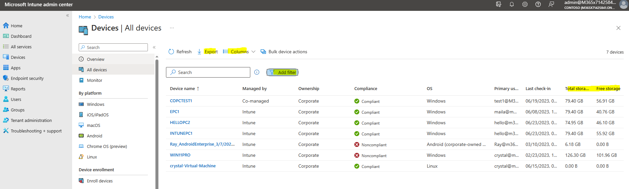
Task: Sort by the Free storage column
Action: coord(608,88)
